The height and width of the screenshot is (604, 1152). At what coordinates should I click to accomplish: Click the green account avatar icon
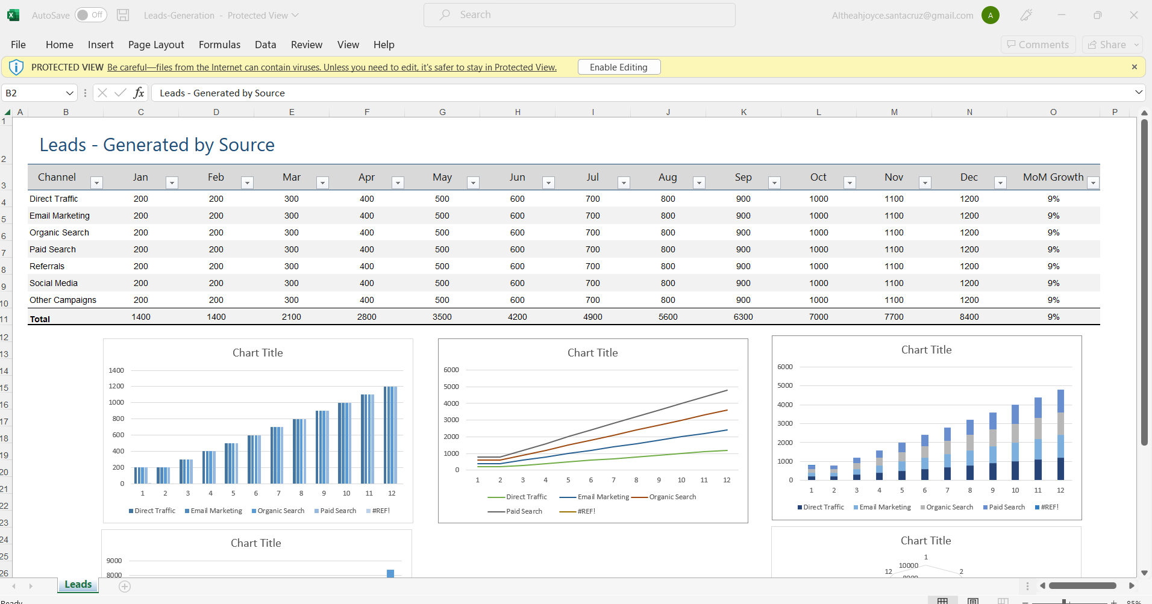coord(991,16)
